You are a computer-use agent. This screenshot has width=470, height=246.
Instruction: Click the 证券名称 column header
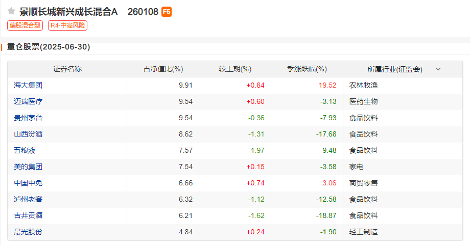(67, 69)
